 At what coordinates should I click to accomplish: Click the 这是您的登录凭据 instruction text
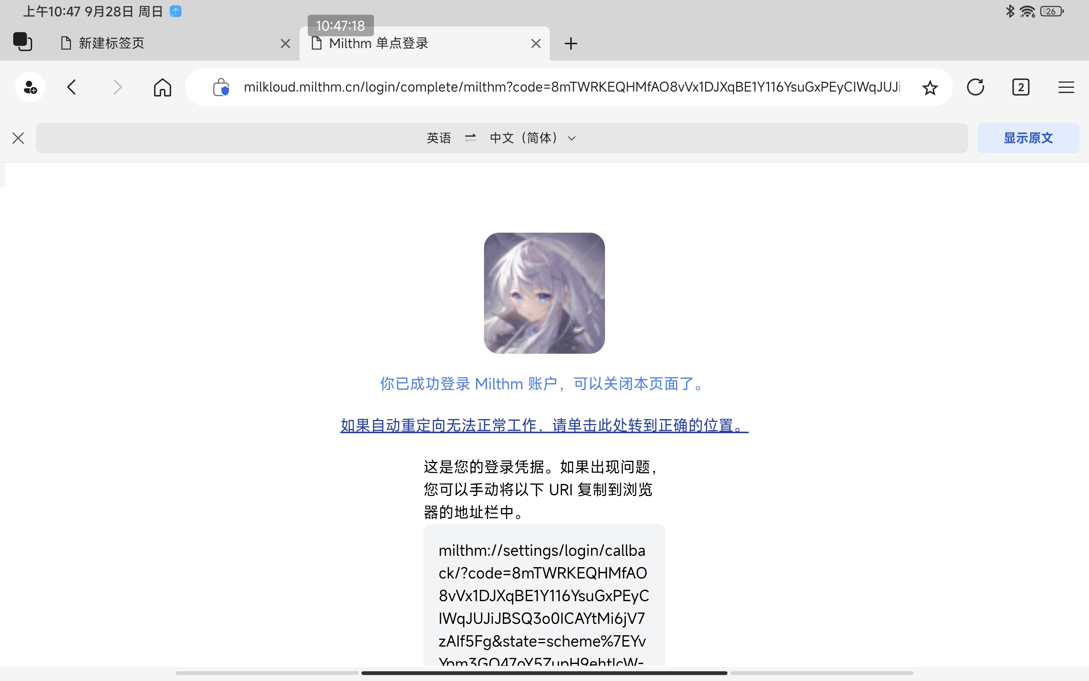click(x=541, y=490)
